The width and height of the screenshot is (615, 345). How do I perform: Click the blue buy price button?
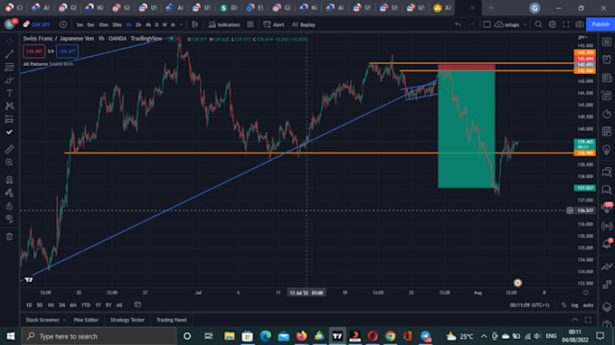67,51
